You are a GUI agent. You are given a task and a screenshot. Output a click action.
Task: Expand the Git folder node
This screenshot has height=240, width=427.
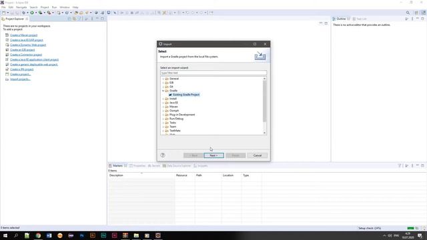pyautogui.click(x=163, y=87)
